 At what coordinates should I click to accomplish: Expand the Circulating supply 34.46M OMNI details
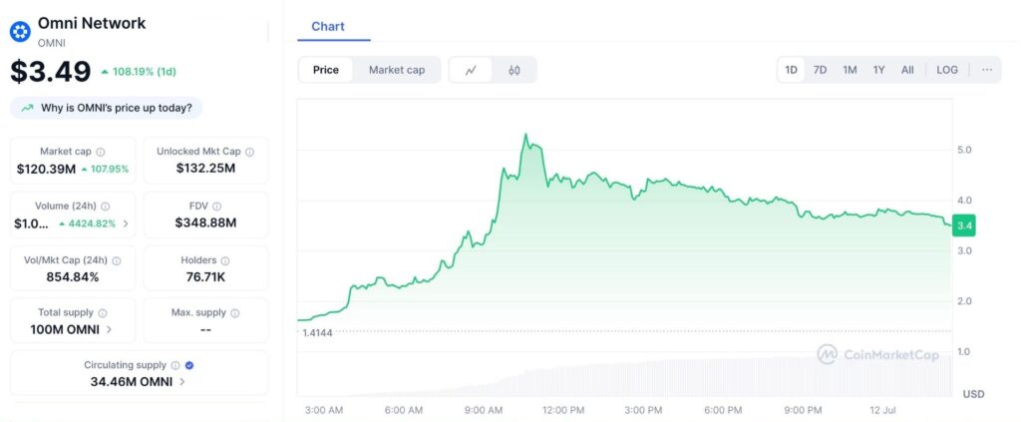click(x=182, y=381)
